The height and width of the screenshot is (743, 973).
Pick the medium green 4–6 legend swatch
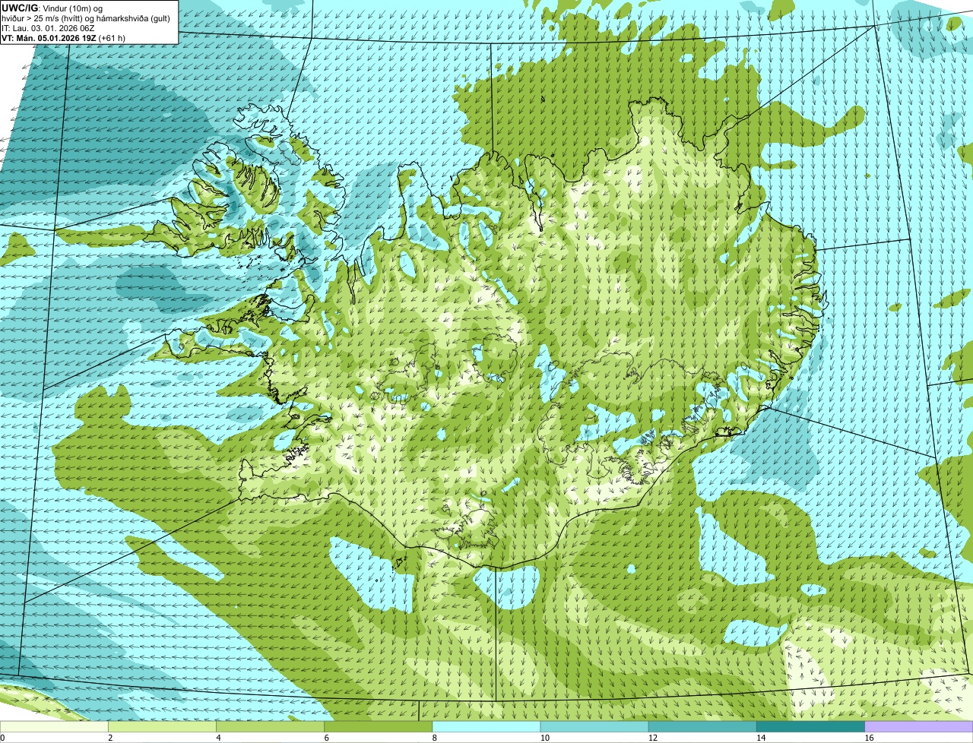[270, 727]
